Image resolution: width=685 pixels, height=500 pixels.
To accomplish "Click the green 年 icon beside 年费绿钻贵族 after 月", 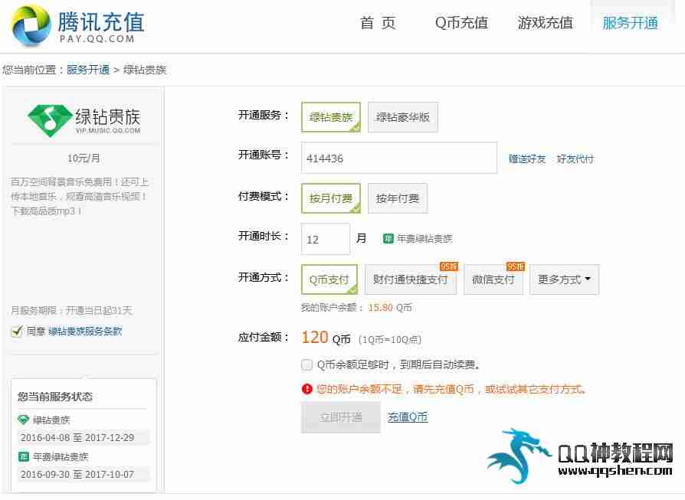I will click(388, 238).
